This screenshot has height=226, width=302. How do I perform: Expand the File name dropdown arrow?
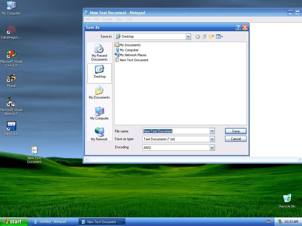point(212,131)
